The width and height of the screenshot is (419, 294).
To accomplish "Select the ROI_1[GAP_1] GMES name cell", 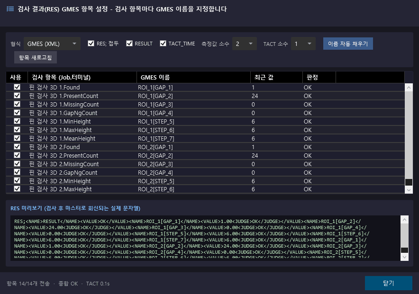I will click(193, 87).
